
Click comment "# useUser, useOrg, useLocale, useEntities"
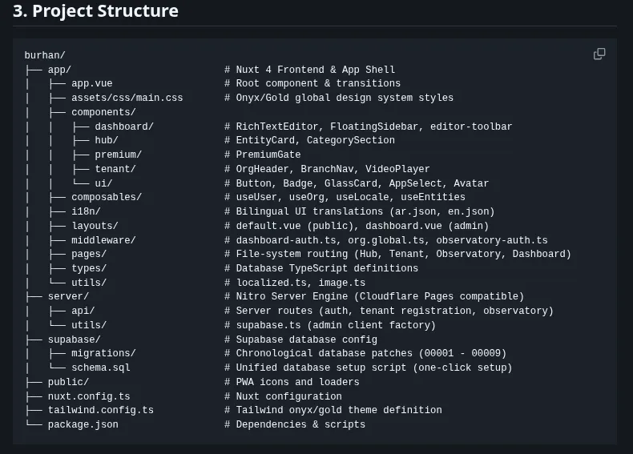point(345,197)
